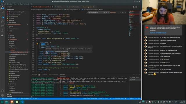
Task: Go to previous match in find widget
Action: [x=118, y=12]
